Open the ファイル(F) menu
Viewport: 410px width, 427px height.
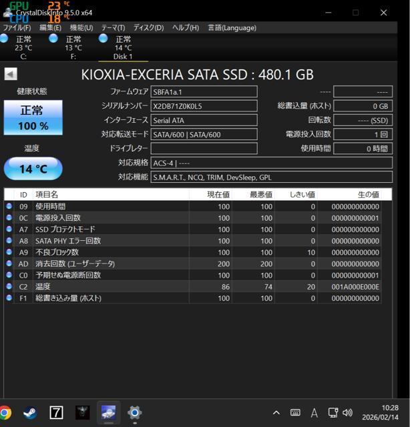coord(17,28)
